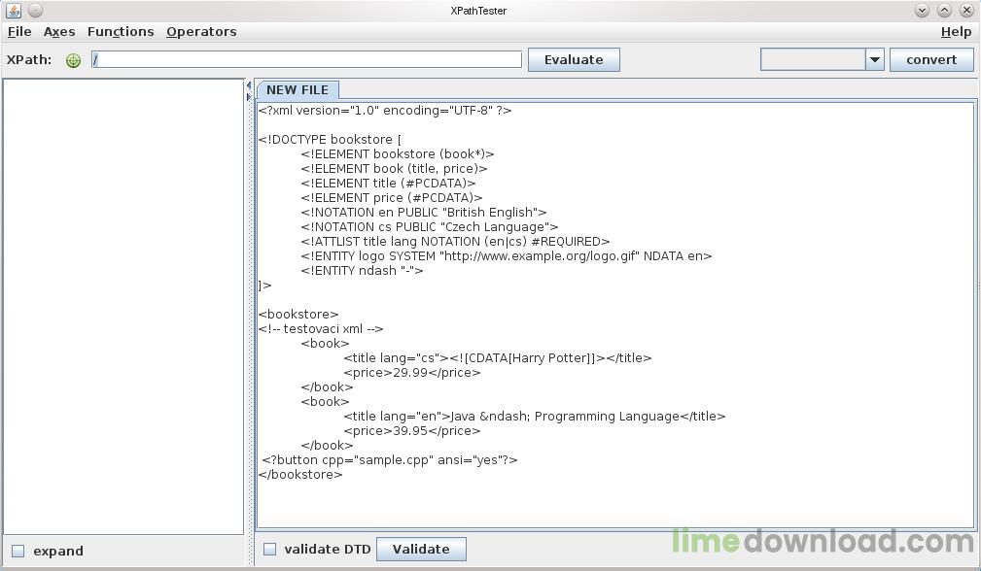Click the Harry Potter title line
This screenshot has height=571, width=981.
pos(498,358)
